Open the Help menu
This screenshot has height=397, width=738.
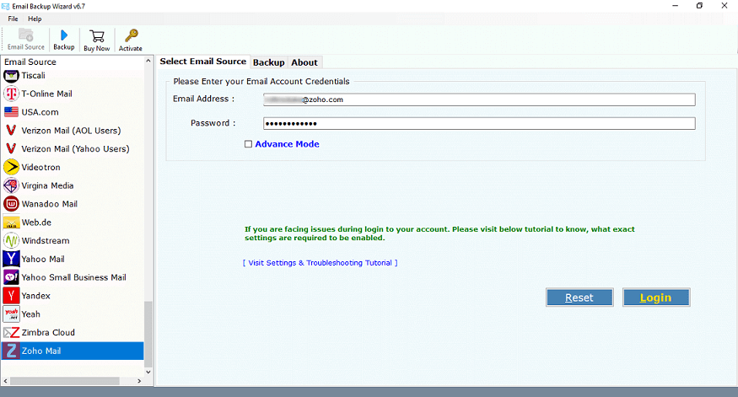[x=35, y=19]
